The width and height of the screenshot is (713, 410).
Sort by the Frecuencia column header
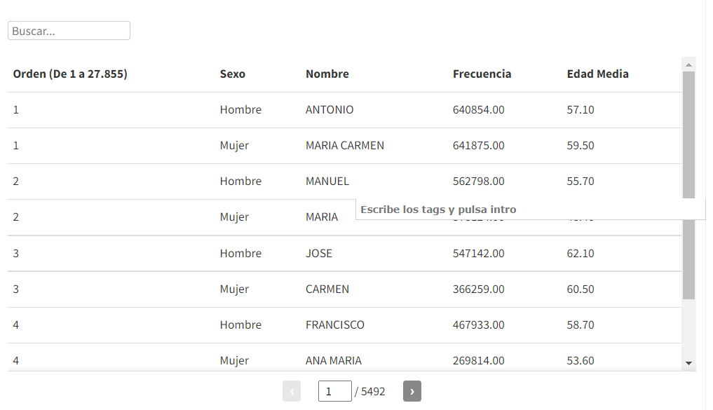tap(482, 74)
